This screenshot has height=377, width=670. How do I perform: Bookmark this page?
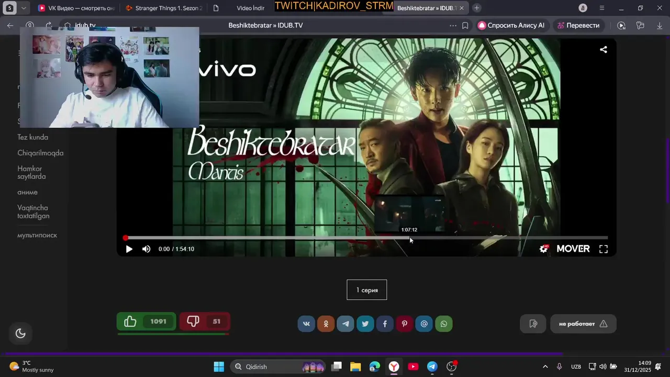click(x=465, y=25)
